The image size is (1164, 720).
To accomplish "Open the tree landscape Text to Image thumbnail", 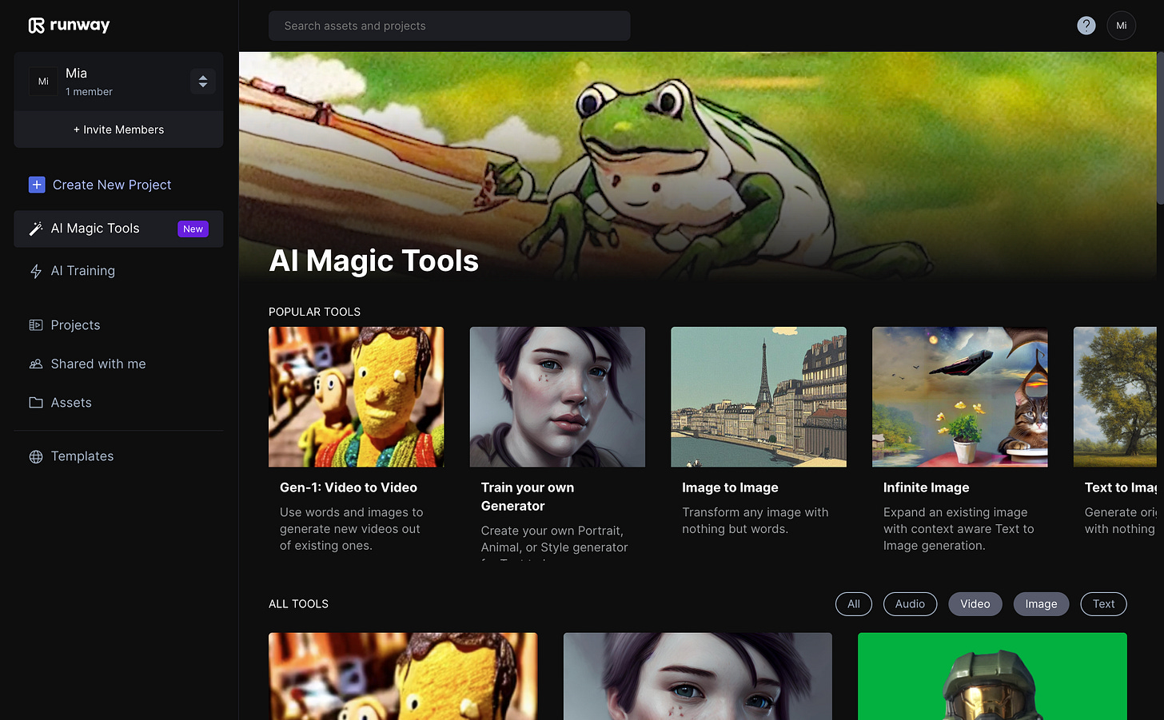I will [x=1115, y=397].
